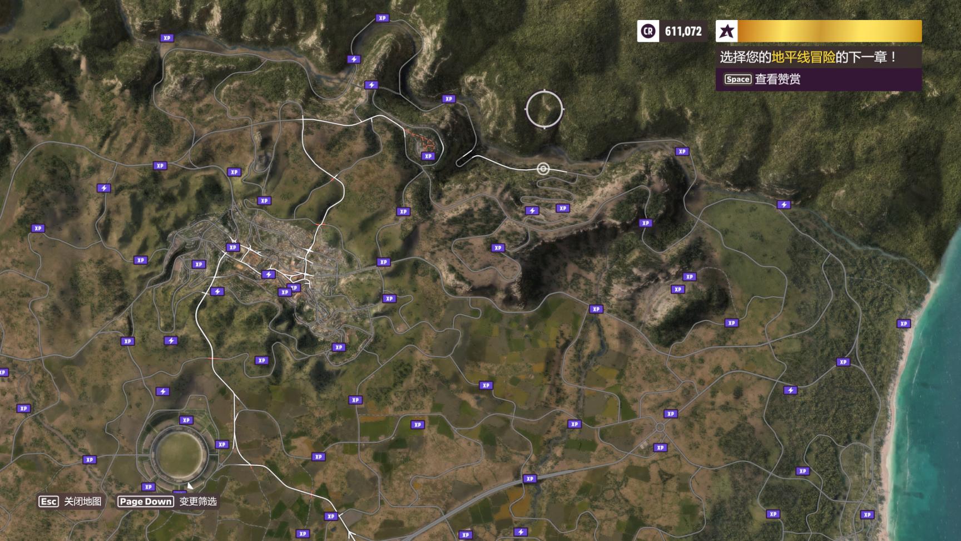Select the XP board beside the orange dashed route

[x=428, y=156]
